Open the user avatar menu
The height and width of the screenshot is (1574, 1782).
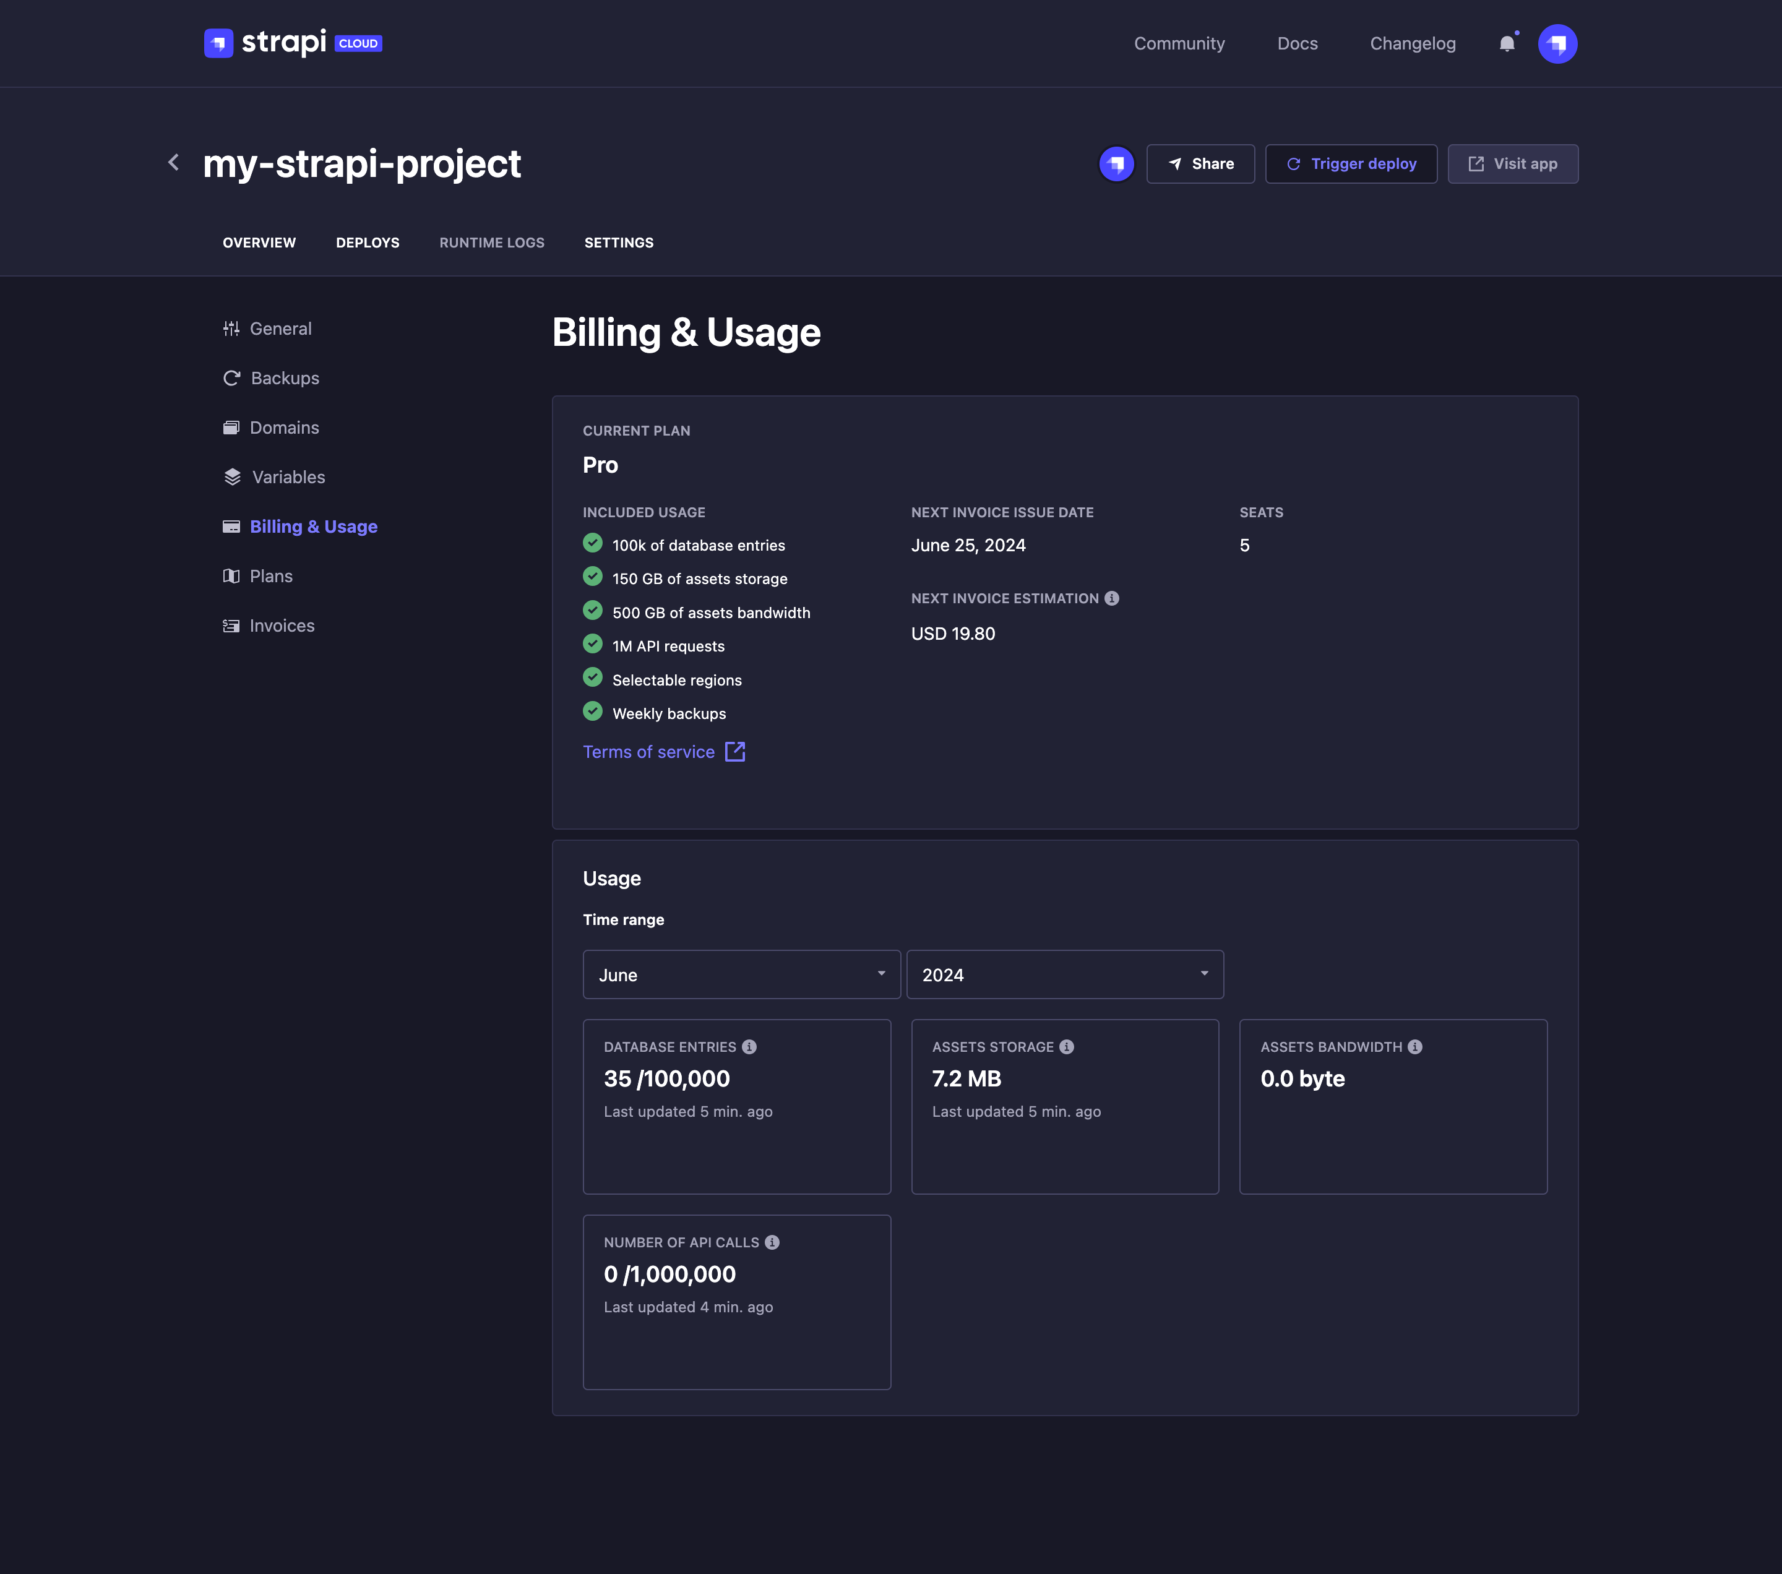pyautogui.click(x=1558, y=43)
